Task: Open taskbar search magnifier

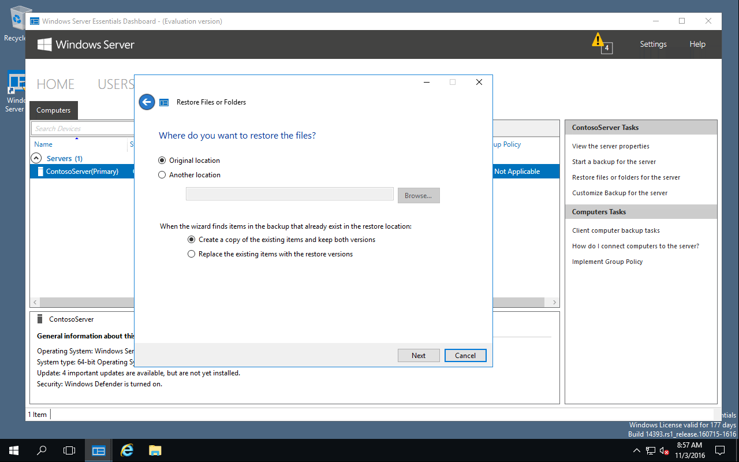Action: click(x=42, y=450)
